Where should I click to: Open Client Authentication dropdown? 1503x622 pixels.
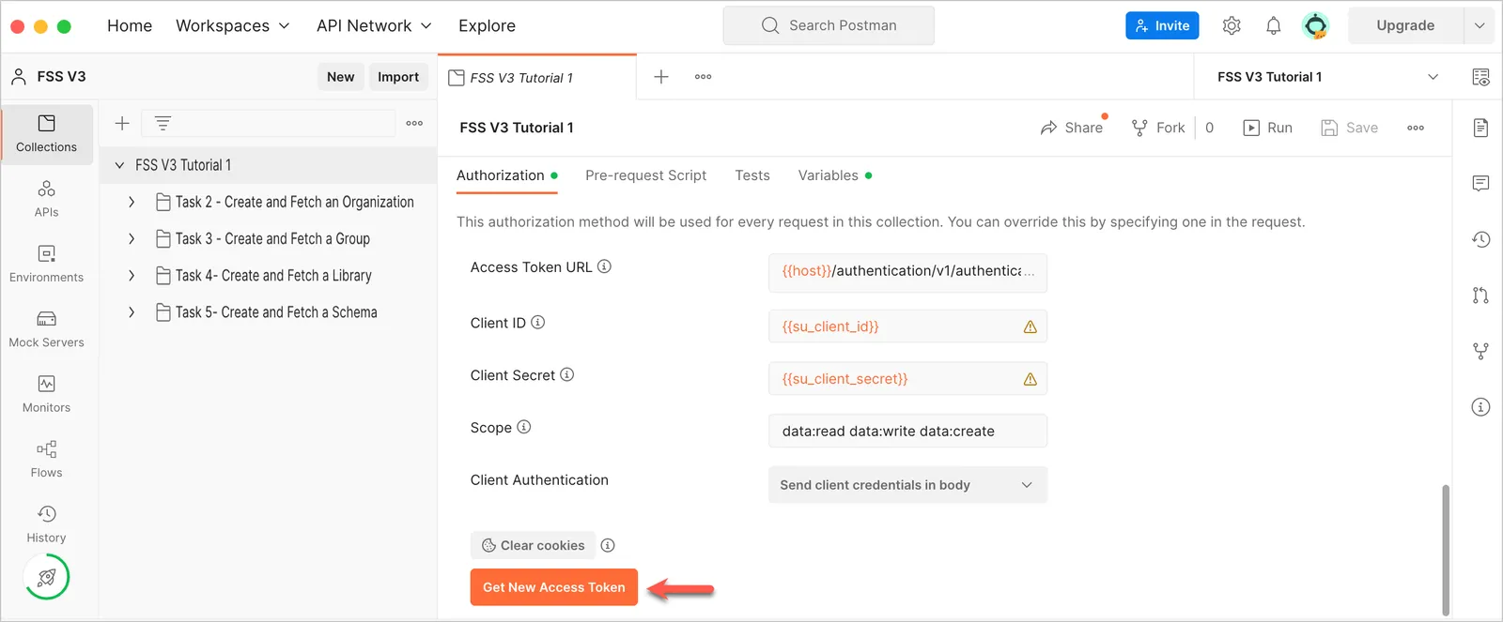[907, 485]
